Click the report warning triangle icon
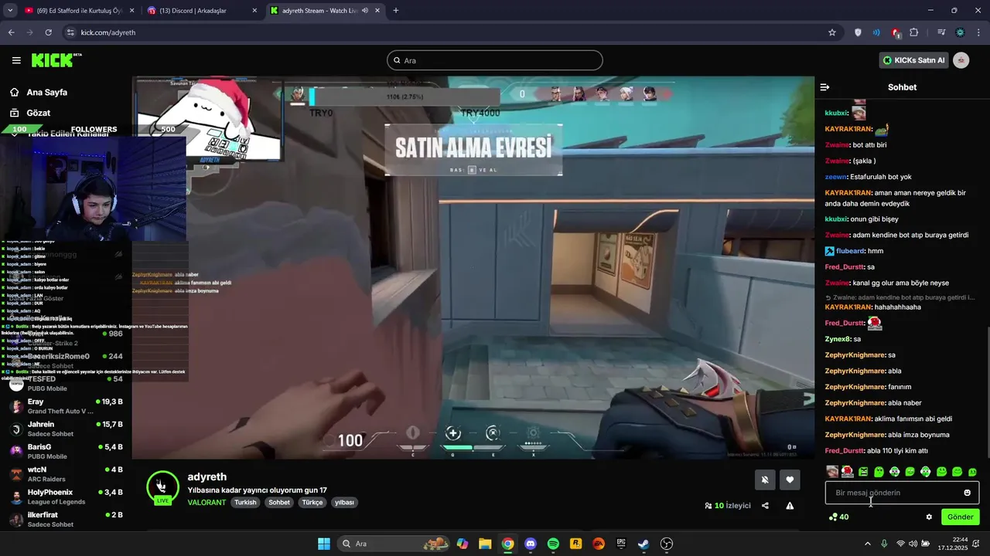990x556 pixels. click(x=790, y=506)
